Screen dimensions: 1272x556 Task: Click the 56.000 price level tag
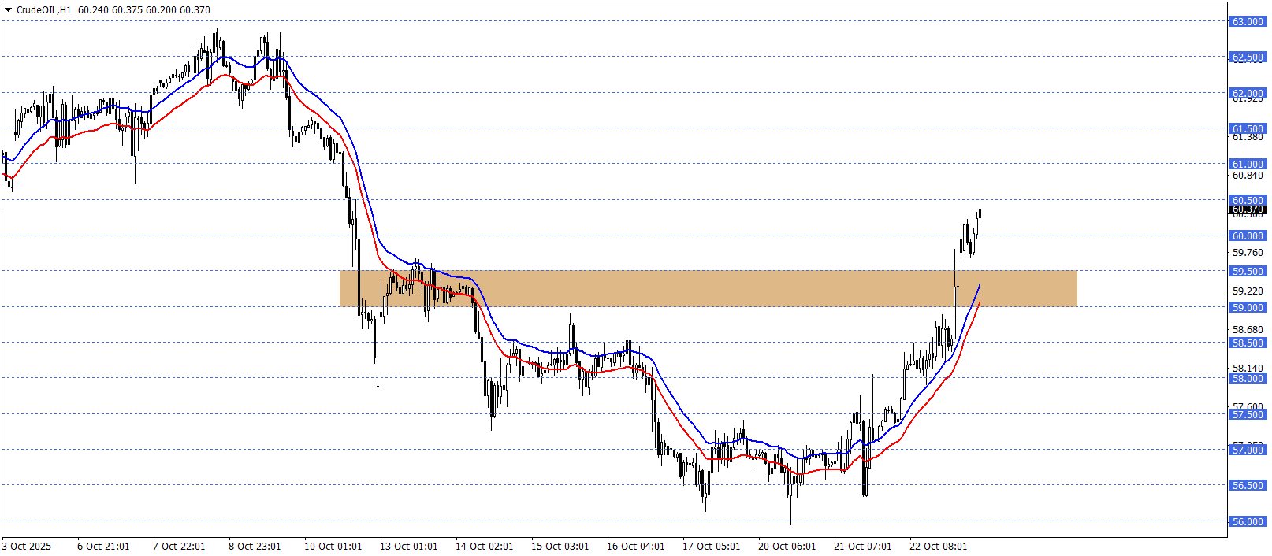point(1248,521)
